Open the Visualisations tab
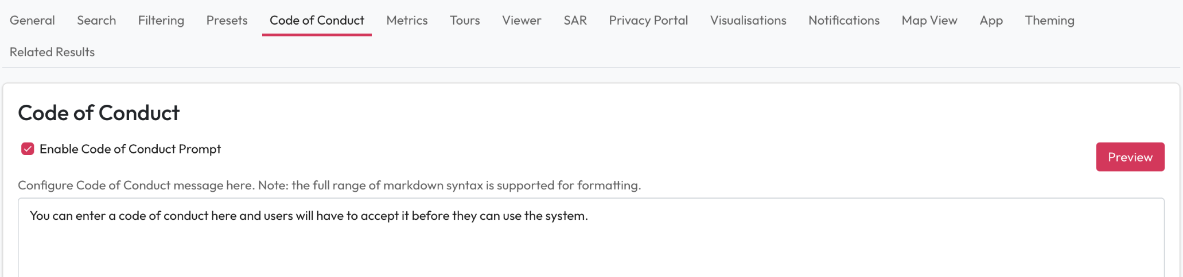The width and height of the screenshot is (1183, 277). (x=748, y=21)
